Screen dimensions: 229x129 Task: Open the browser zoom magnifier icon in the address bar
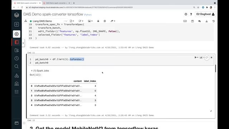[194, 7]
